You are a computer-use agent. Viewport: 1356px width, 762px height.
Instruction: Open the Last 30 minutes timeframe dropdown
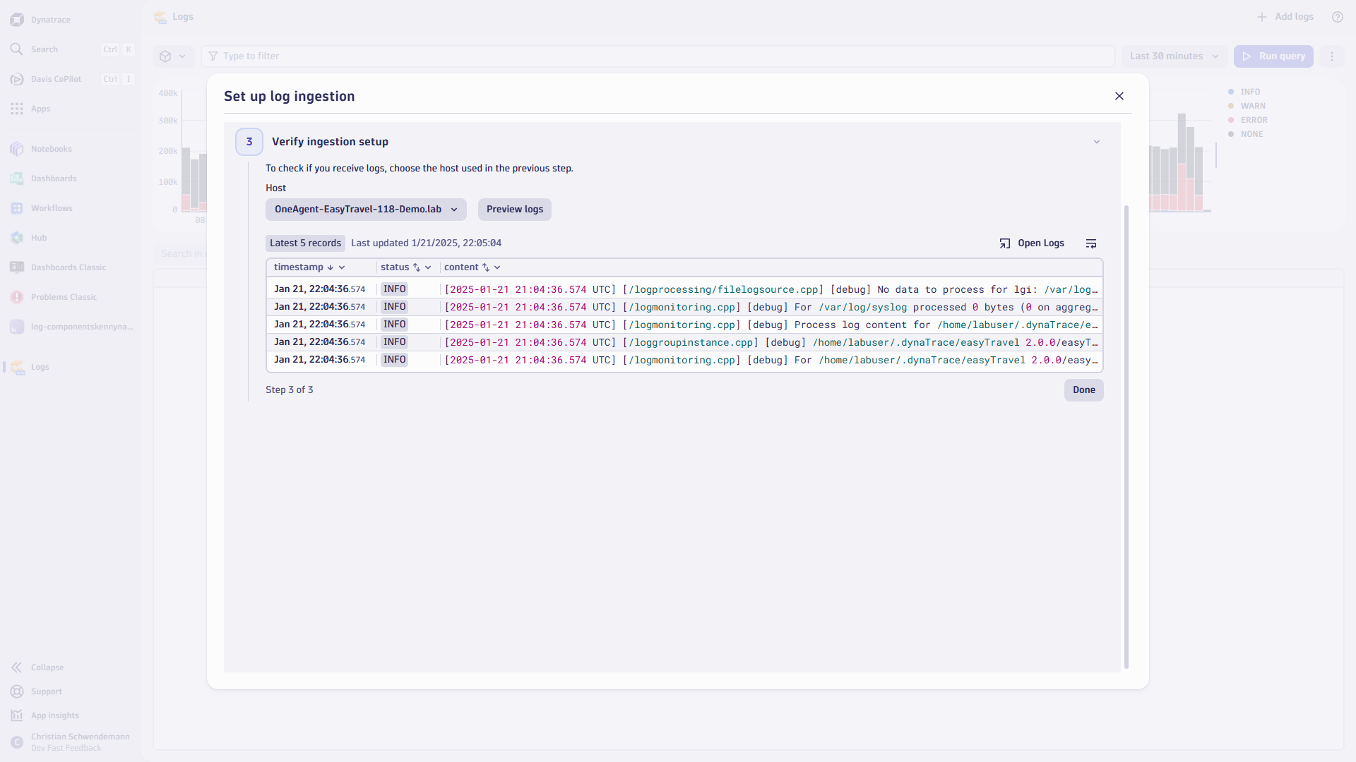pyautogui.click(x=1174, y=56)
